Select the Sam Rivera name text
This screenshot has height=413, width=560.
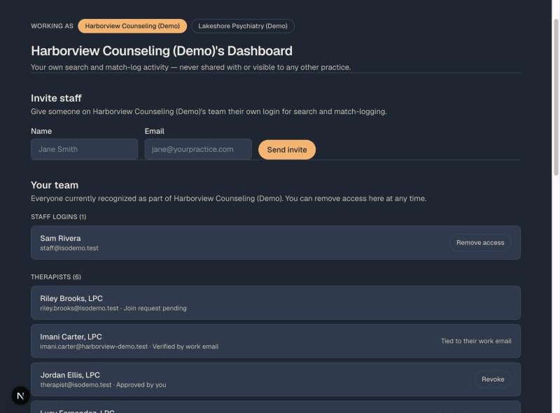tap(60, 238)
